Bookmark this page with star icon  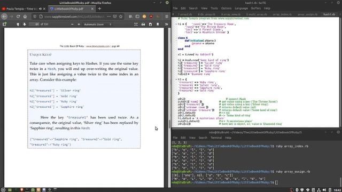click(x=121, y=17)
